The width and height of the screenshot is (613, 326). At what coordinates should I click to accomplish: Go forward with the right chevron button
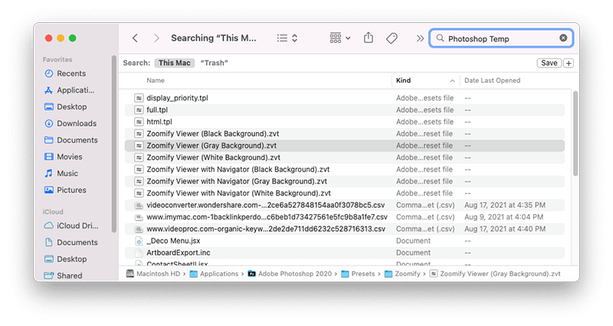pyautogui.click(x=156, y=38)
